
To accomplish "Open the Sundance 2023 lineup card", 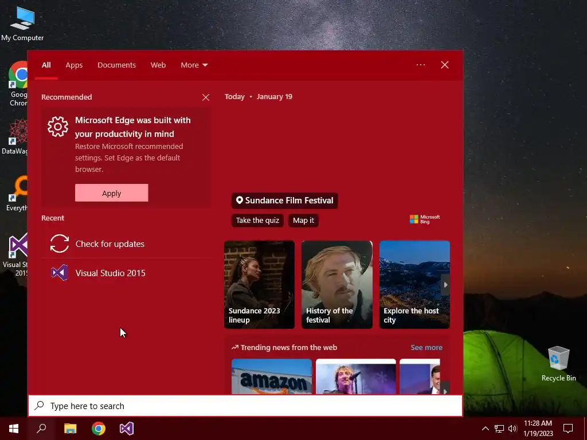I will 260,285.
